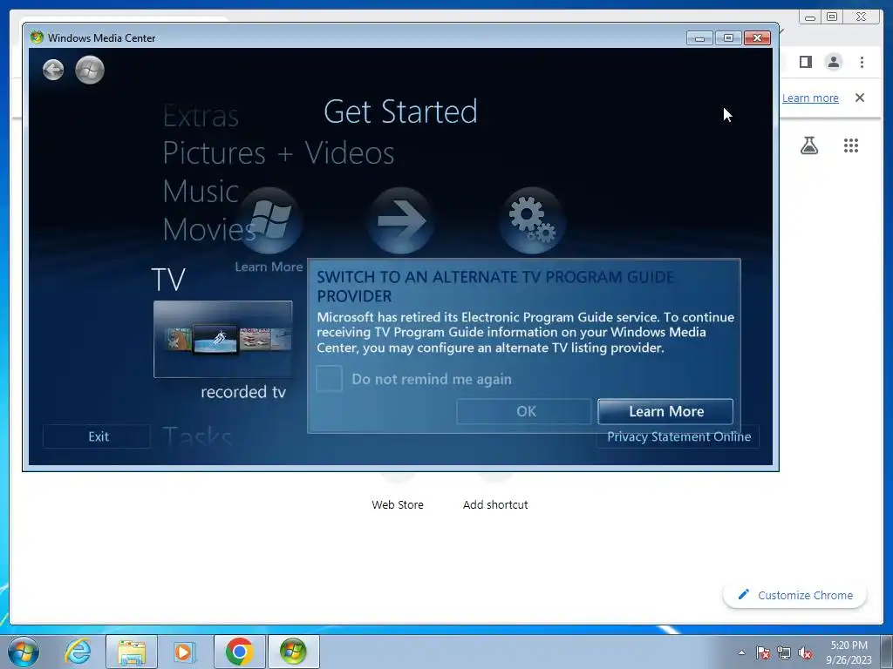Show hidden tray icons arrow
The width and height of the screenshot is (893, 669).
[741, 652]
